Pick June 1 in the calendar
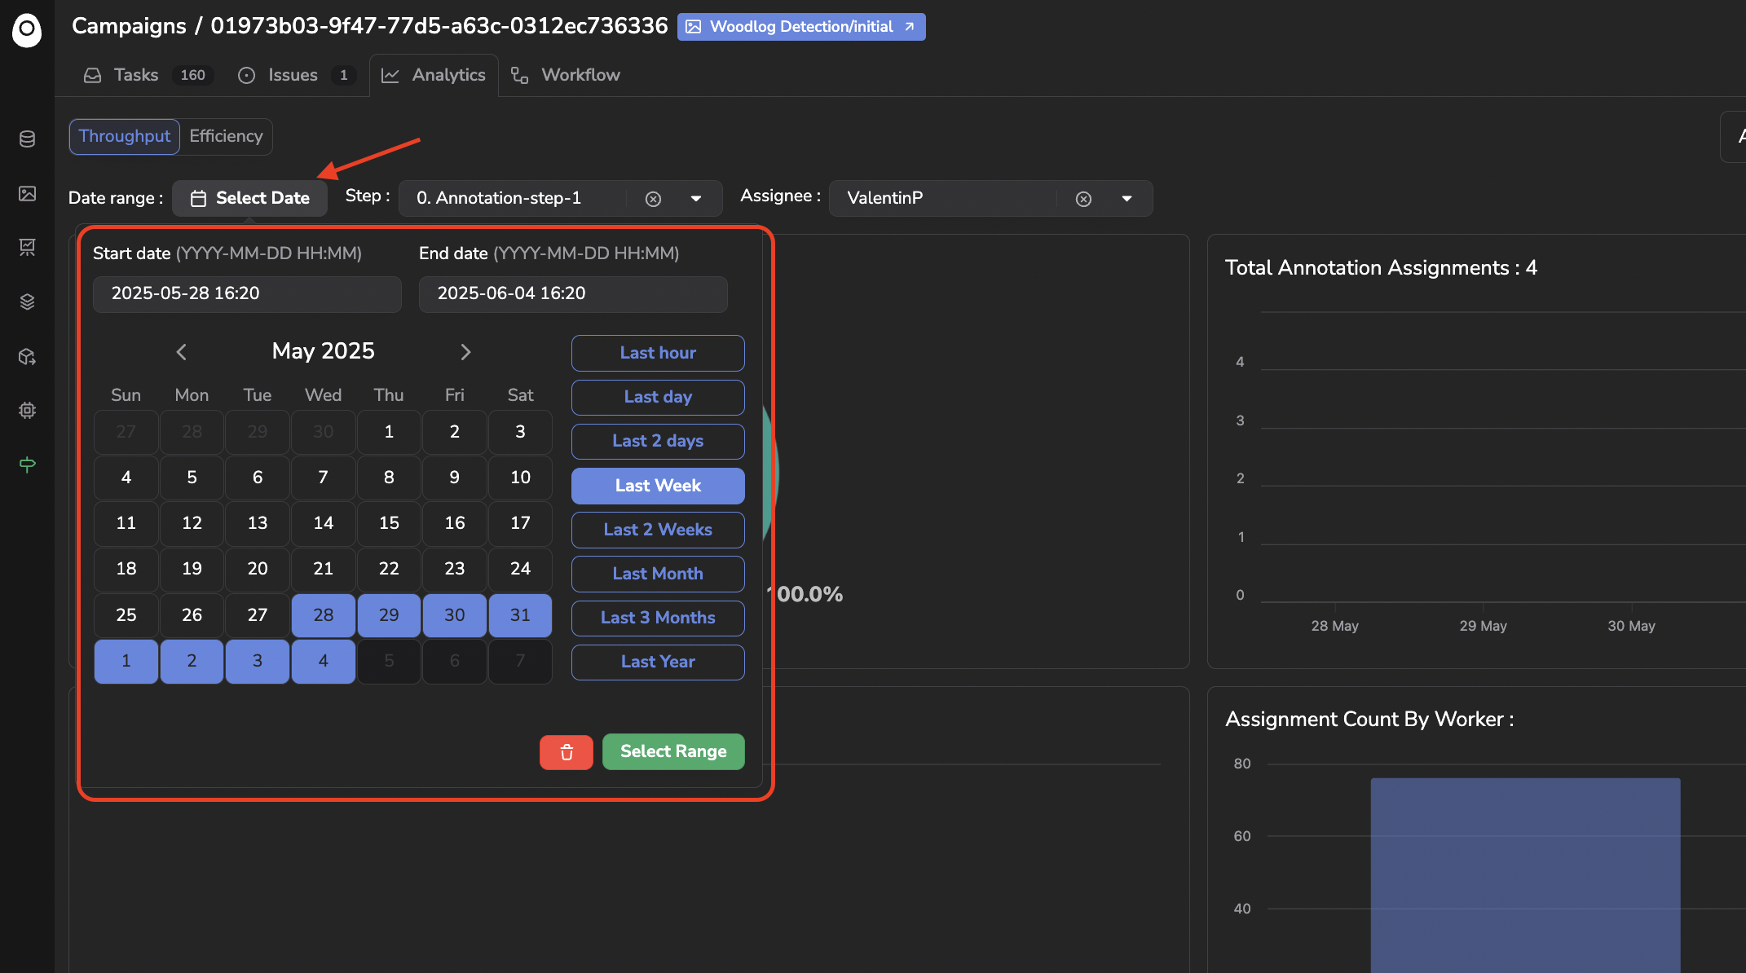 pyautogui.click(x=126, y=661)
